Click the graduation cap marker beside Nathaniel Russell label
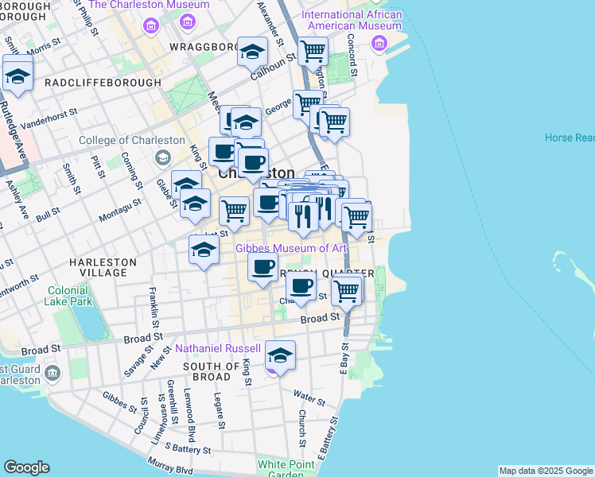The height and width of the screenshot is (477, 595). pos(280,356)
